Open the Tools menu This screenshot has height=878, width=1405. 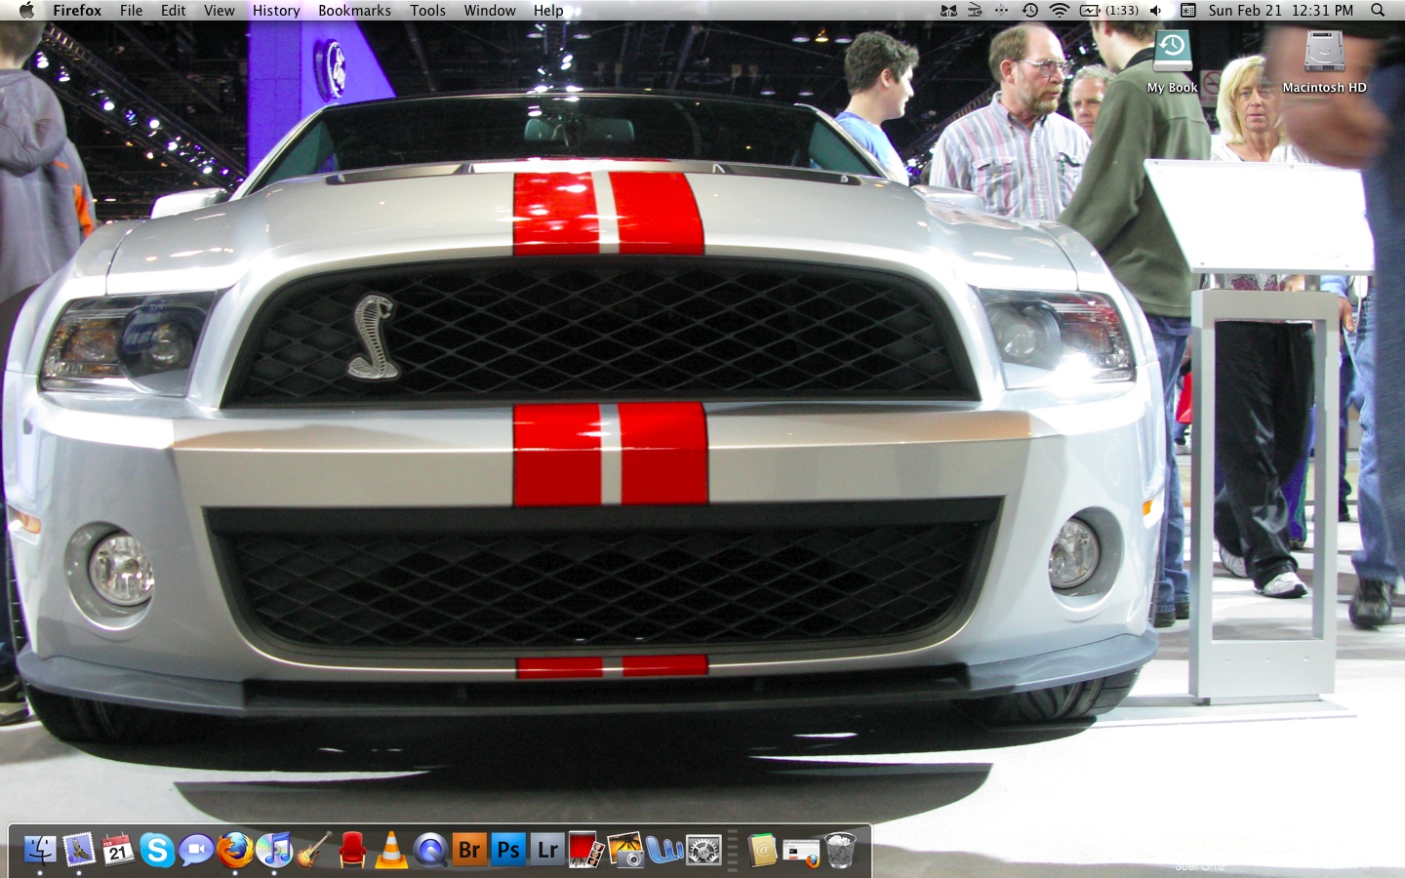tap(427, 11)
